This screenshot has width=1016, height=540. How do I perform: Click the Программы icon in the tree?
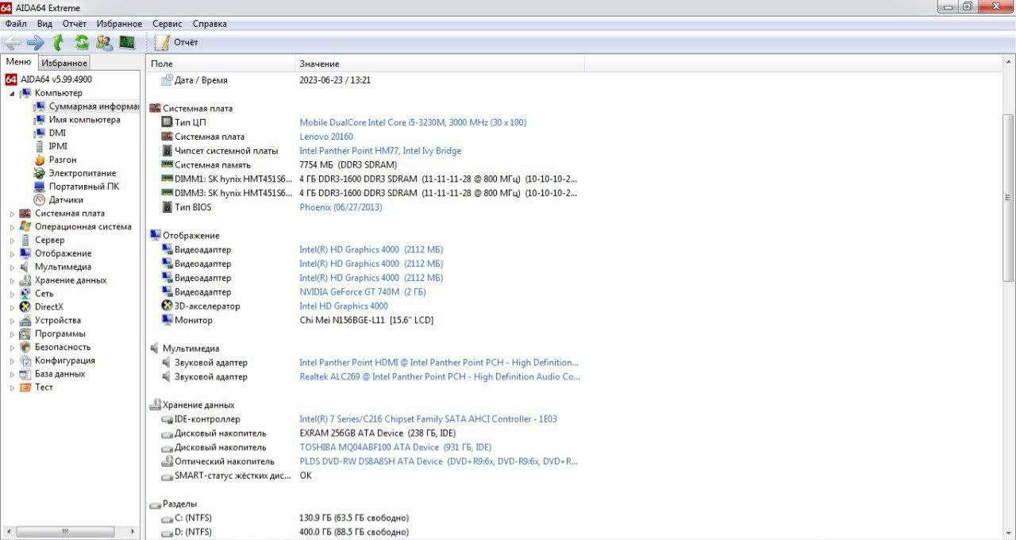[25, 334]
